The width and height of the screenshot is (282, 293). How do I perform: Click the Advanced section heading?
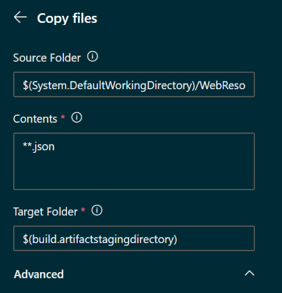[x=39, y=274]
